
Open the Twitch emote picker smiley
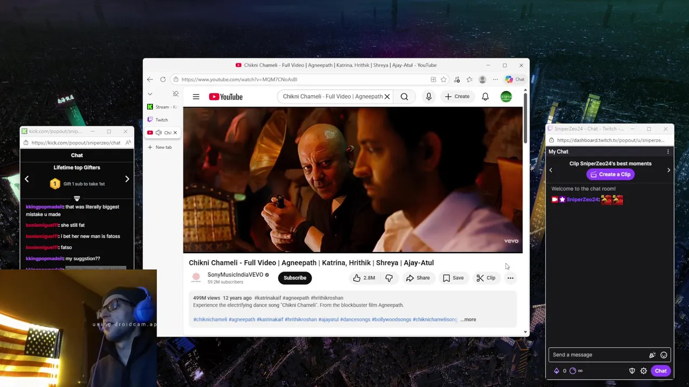(x=664, y=355)
